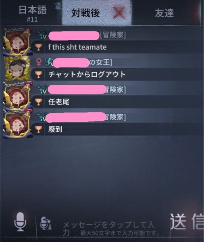The width and height of the screenshot is (204, 242).
Task: Select the 'f this sht teamate' message
Action: point(77,47)
